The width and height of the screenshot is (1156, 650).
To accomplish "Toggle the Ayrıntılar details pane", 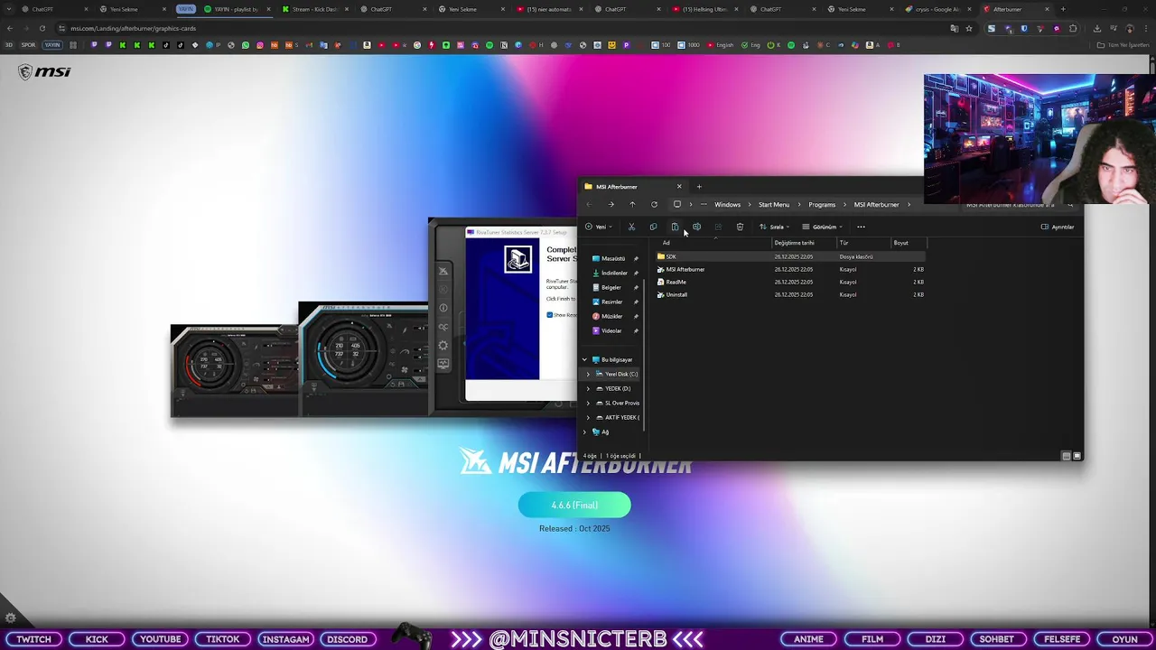I will coord(1058,227).
